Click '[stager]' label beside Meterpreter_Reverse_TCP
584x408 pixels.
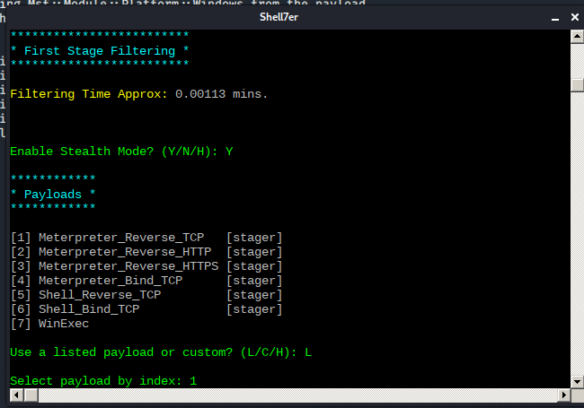pyautogui.click(x=254, y=238)
